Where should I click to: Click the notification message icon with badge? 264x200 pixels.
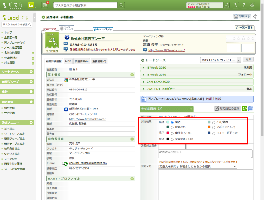pos(45,5)
